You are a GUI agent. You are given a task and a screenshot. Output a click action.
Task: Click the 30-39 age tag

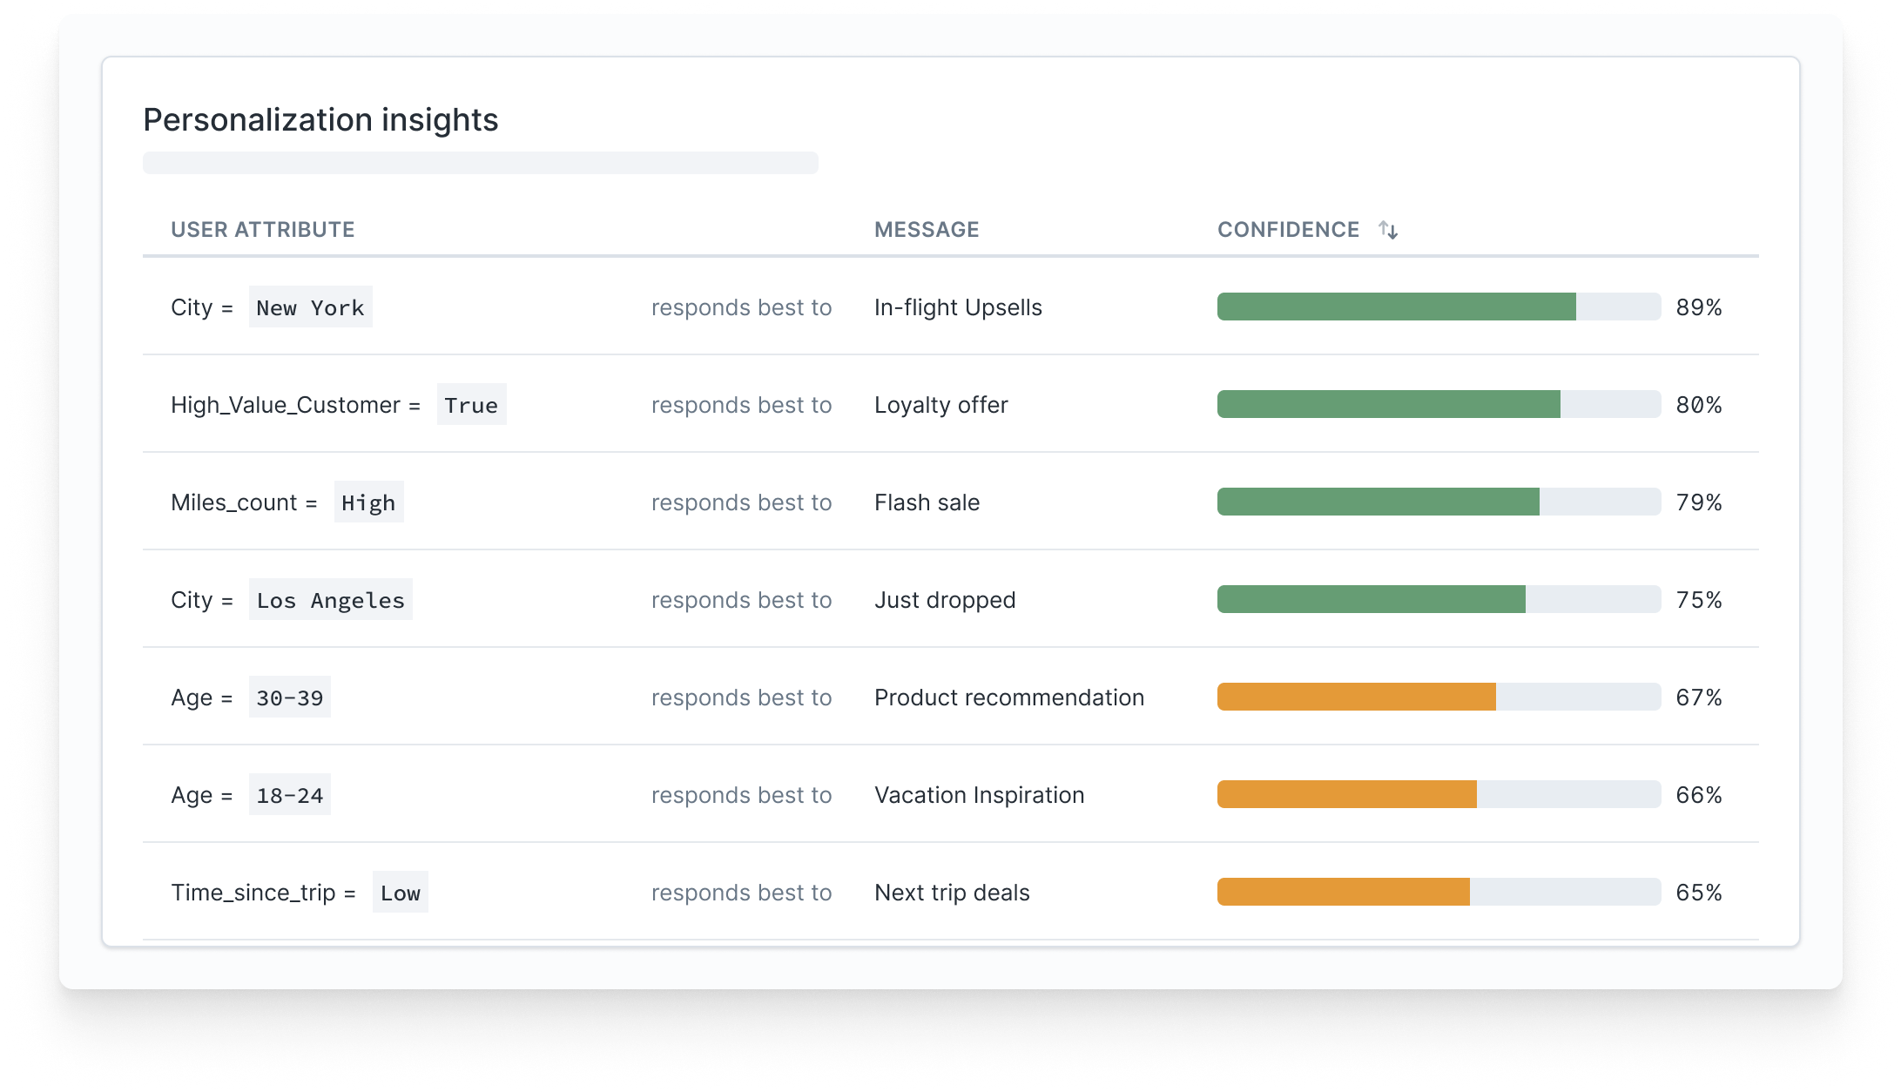click(x=289, y=698)
